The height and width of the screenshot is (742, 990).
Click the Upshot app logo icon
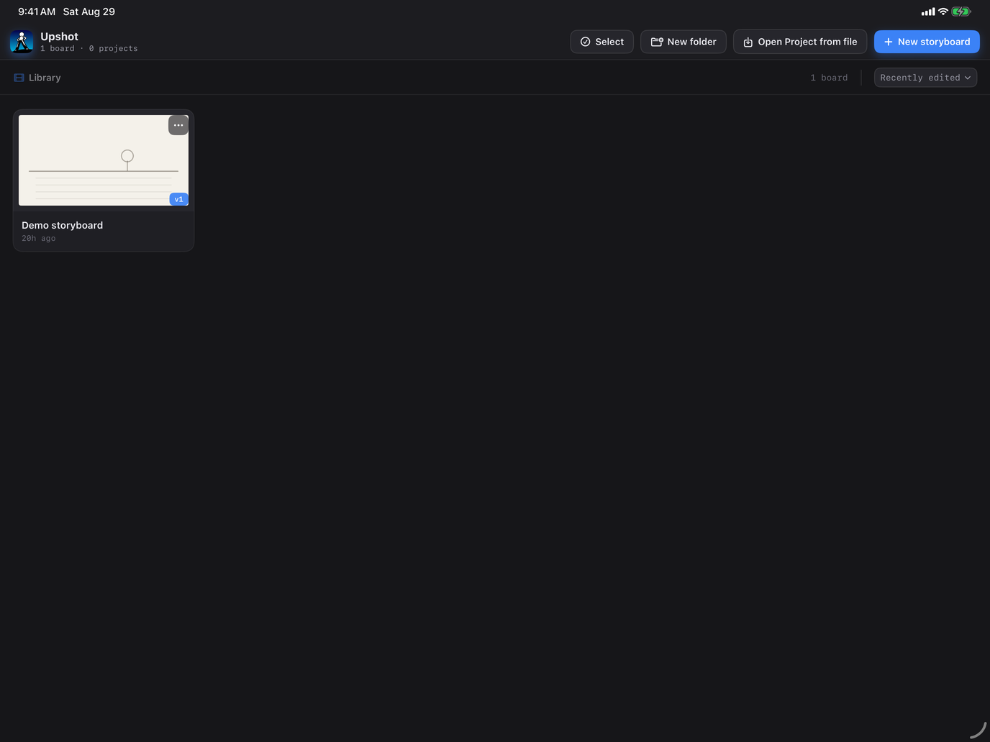[22, 42]
